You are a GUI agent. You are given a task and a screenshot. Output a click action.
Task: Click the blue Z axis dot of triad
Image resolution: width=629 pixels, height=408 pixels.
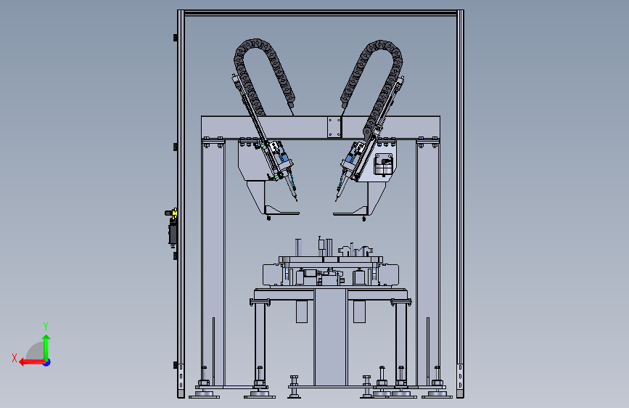point(47,362)
